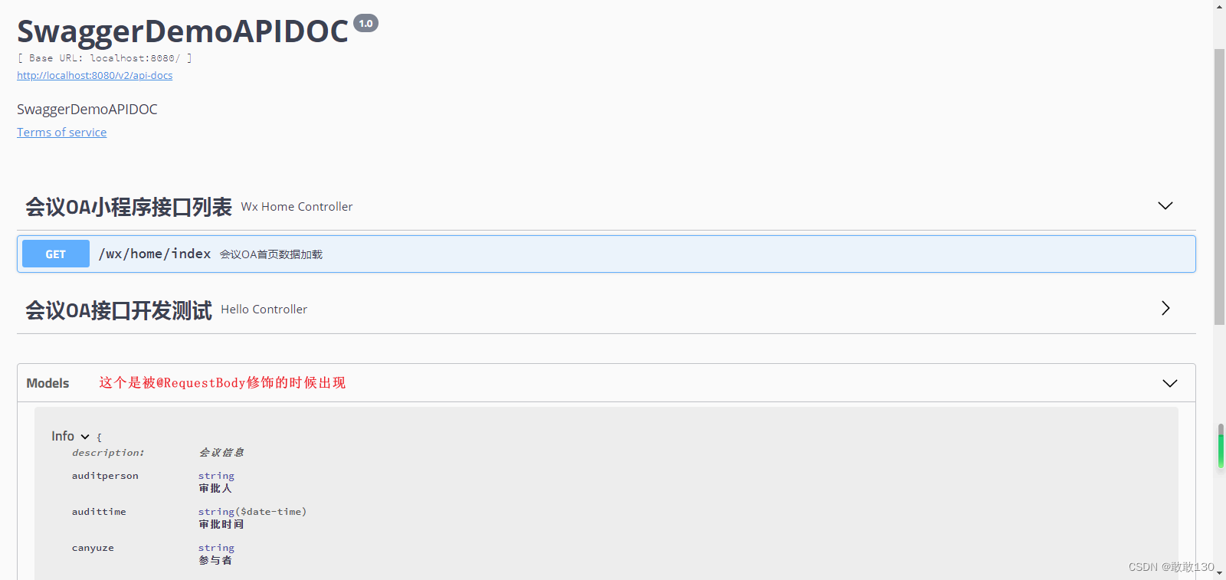Open the Terms of service link
The width and height of the screenshot is (1226, 580).
[x=62, y=133]
